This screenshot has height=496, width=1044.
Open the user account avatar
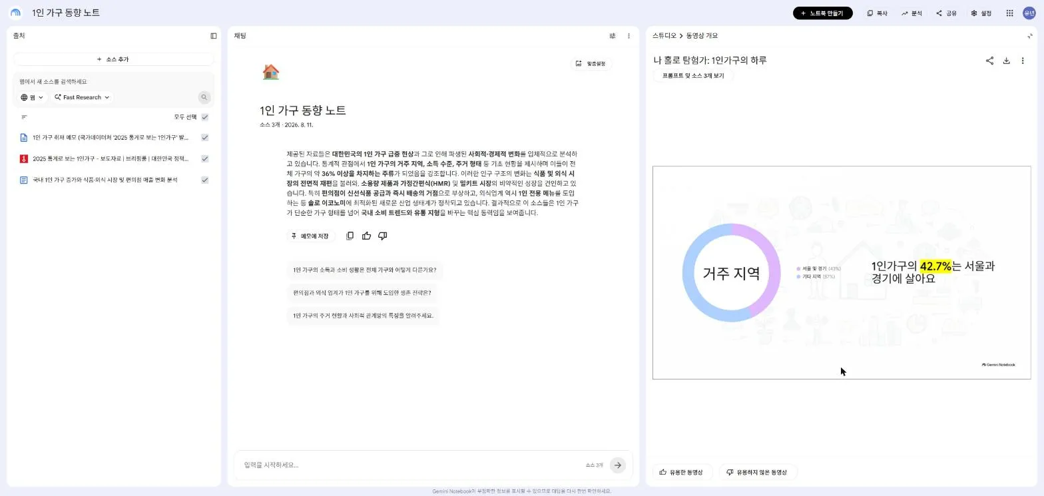(1029, 13)
